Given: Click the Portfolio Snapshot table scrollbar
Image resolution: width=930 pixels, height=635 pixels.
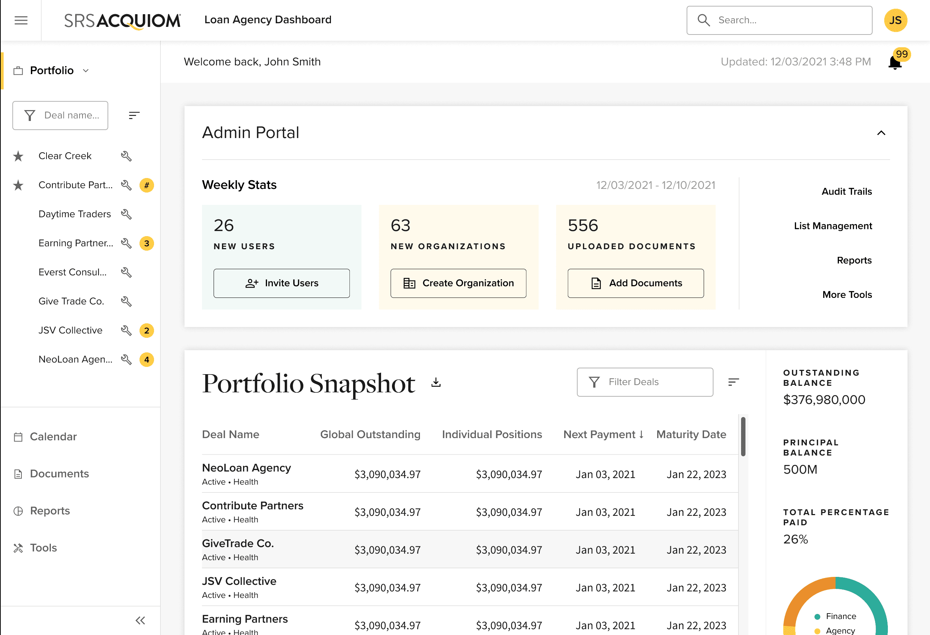Looking at the screenshot, I should coord(743,437).
